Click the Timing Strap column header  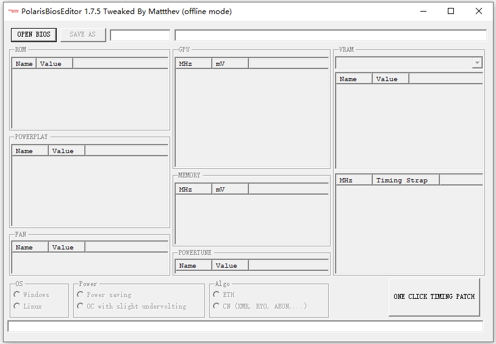[x=406, y=180]
